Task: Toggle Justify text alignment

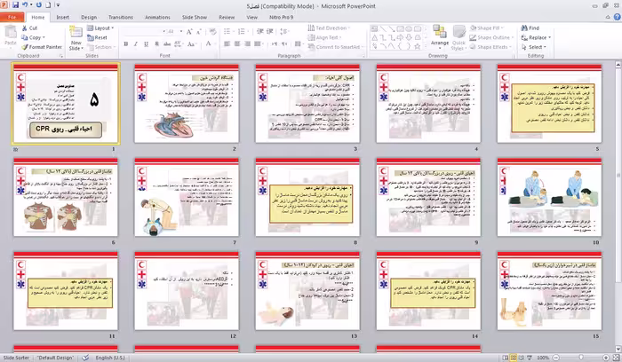Action: click(x=258, y=44)
